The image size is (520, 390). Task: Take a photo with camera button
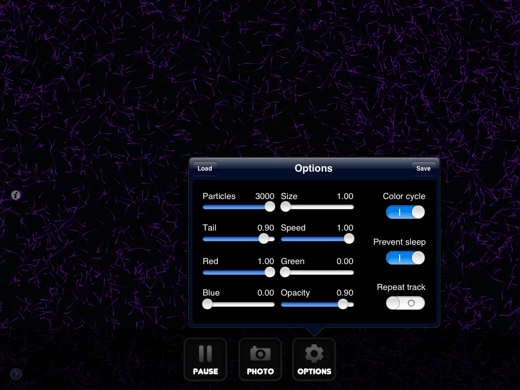(x=260, y=359)
